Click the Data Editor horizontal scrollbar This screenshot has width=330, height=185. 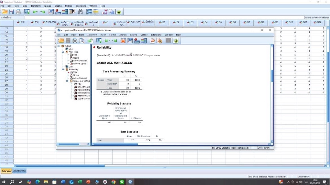pos(170,166)
